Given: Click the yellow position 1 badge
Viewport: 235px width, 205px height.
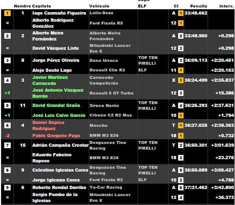Looking at the screenshot, I should (7, 13).
